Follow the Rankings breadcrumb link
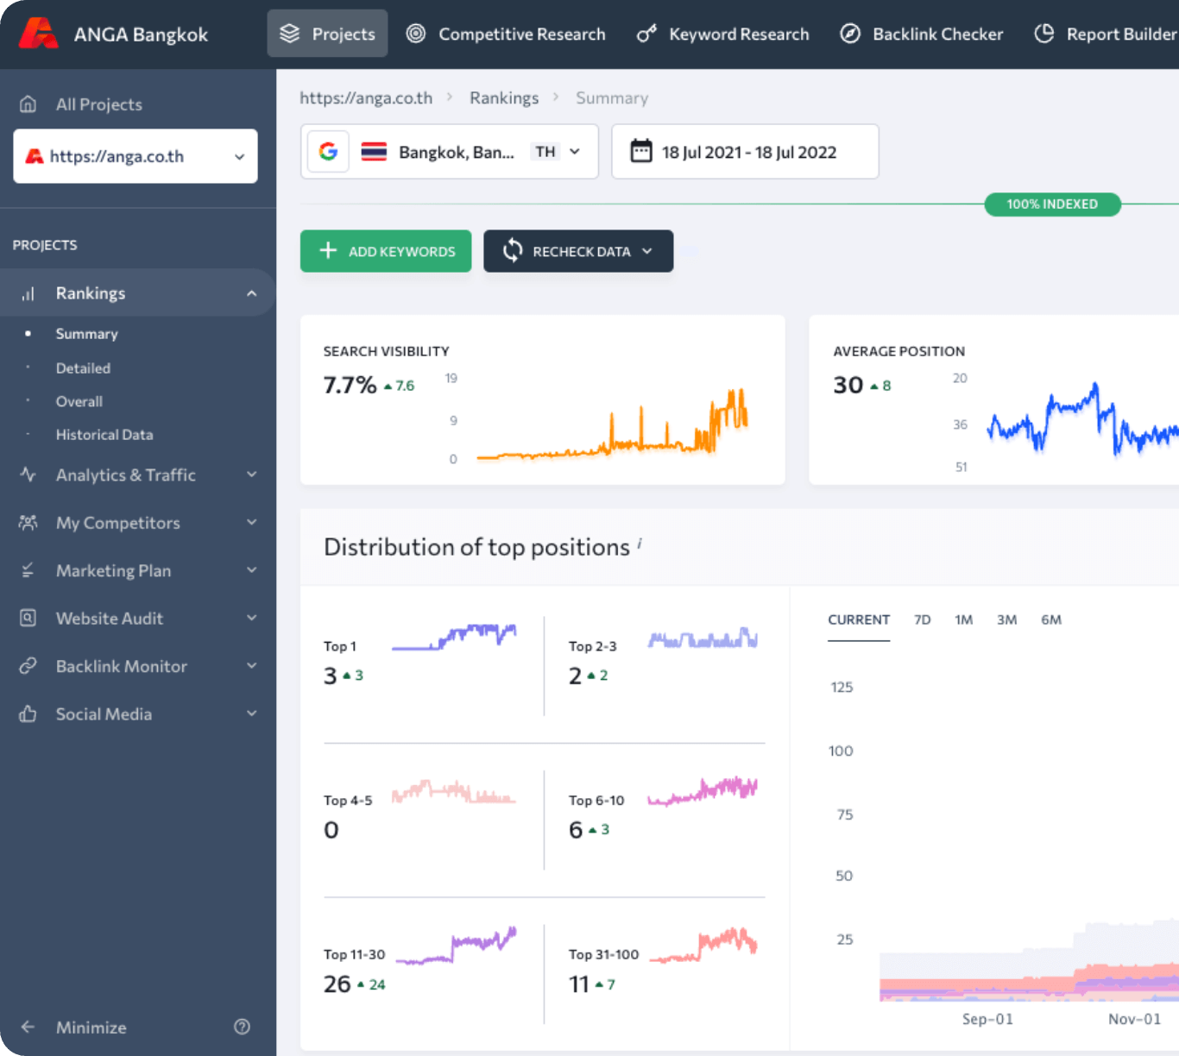Image resolution: width=1179 pixels, height=1056 pixels. click(504, 97)
